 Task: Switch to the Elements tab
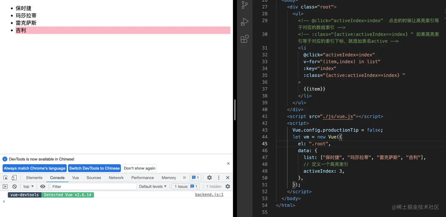tap(34, 178)
